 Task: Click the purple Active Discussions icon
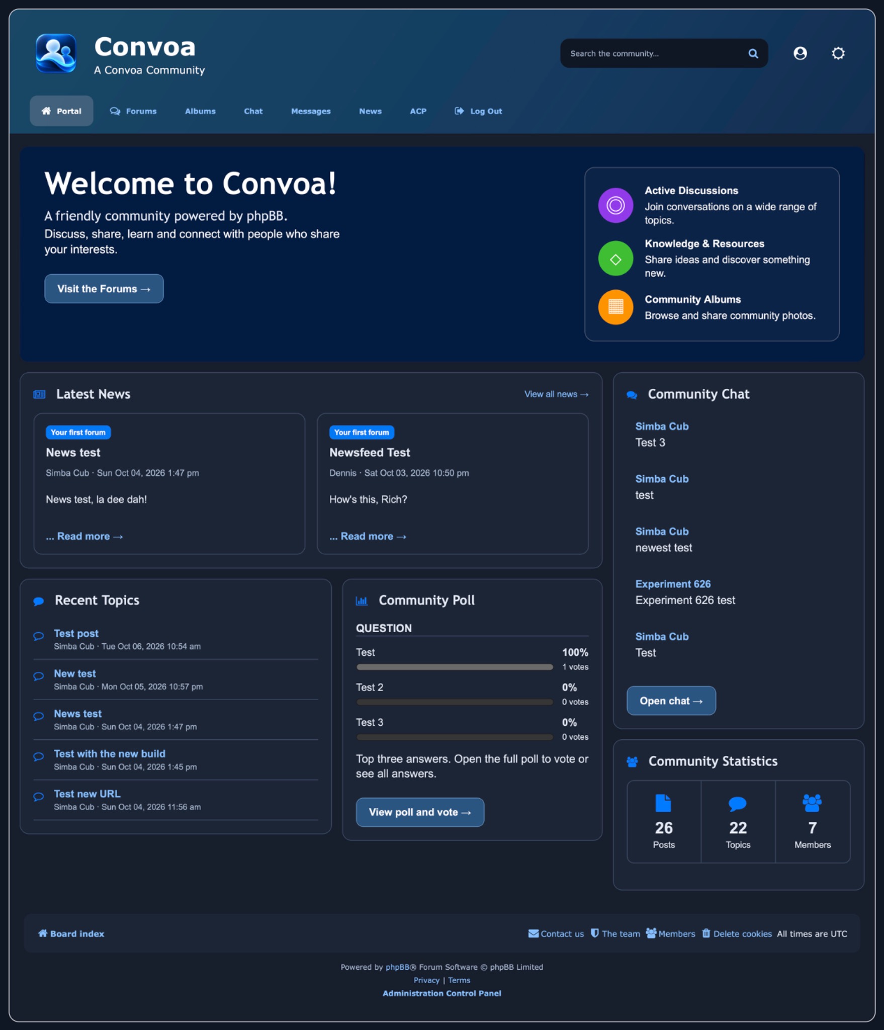pos(615,205)
